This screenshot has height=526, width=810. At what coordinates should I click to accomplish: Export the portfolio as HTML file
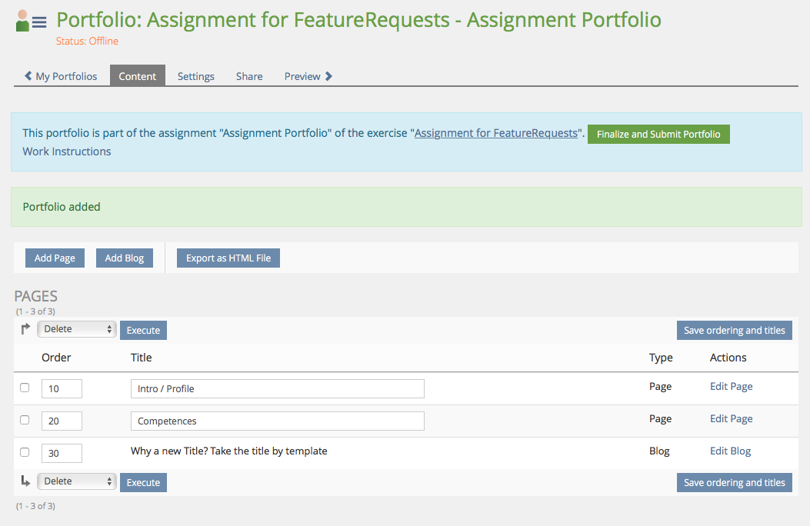point(228,258)
